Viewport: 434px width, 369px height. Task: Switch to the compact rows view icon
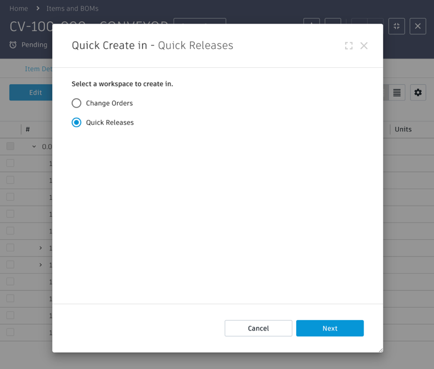[x=397, y=93]
